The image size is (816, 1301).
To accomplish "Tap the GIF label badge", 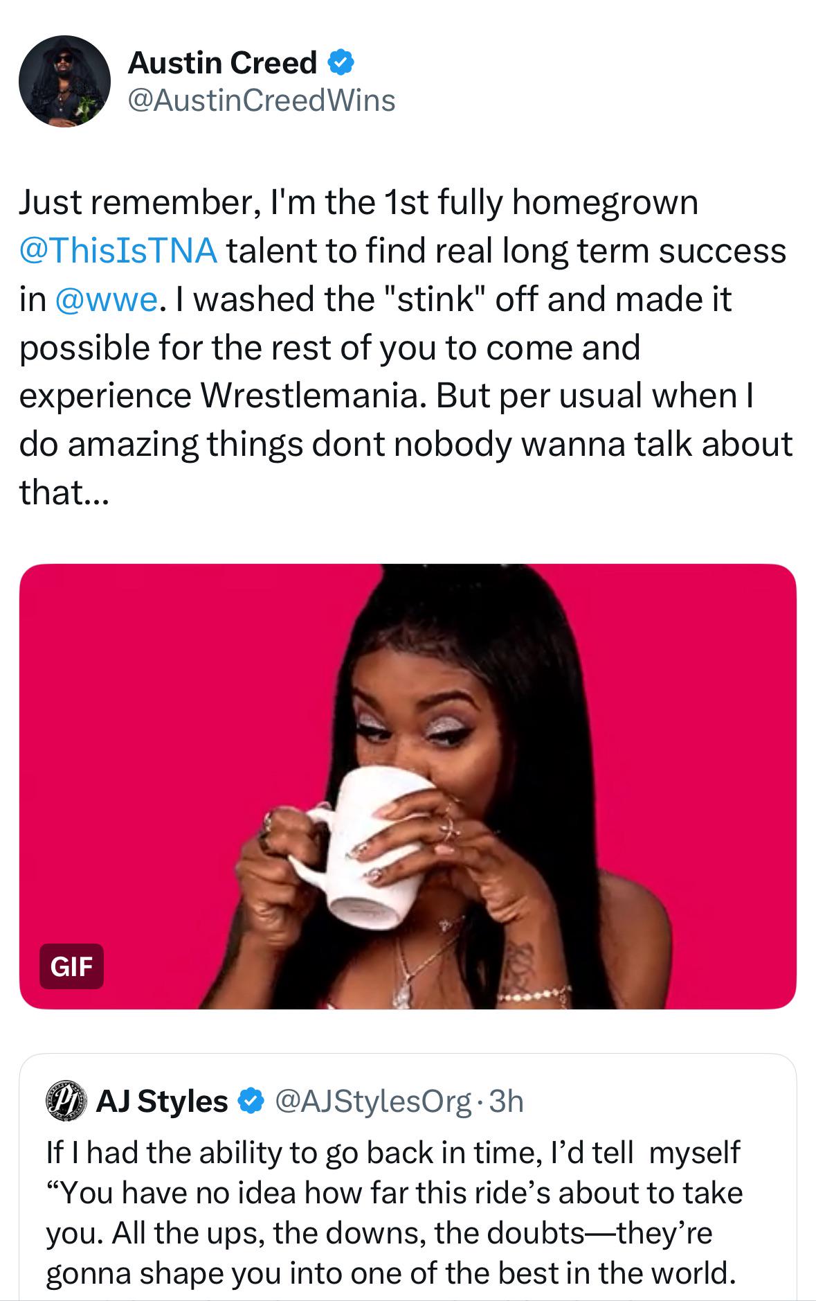I will tap(71, 966).
